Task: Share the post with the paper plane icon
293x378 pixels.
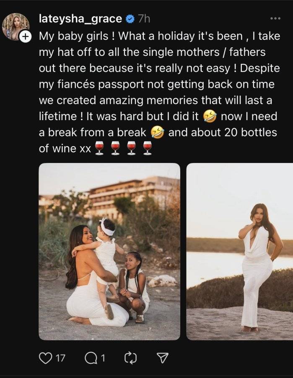Action: [163, 358]
